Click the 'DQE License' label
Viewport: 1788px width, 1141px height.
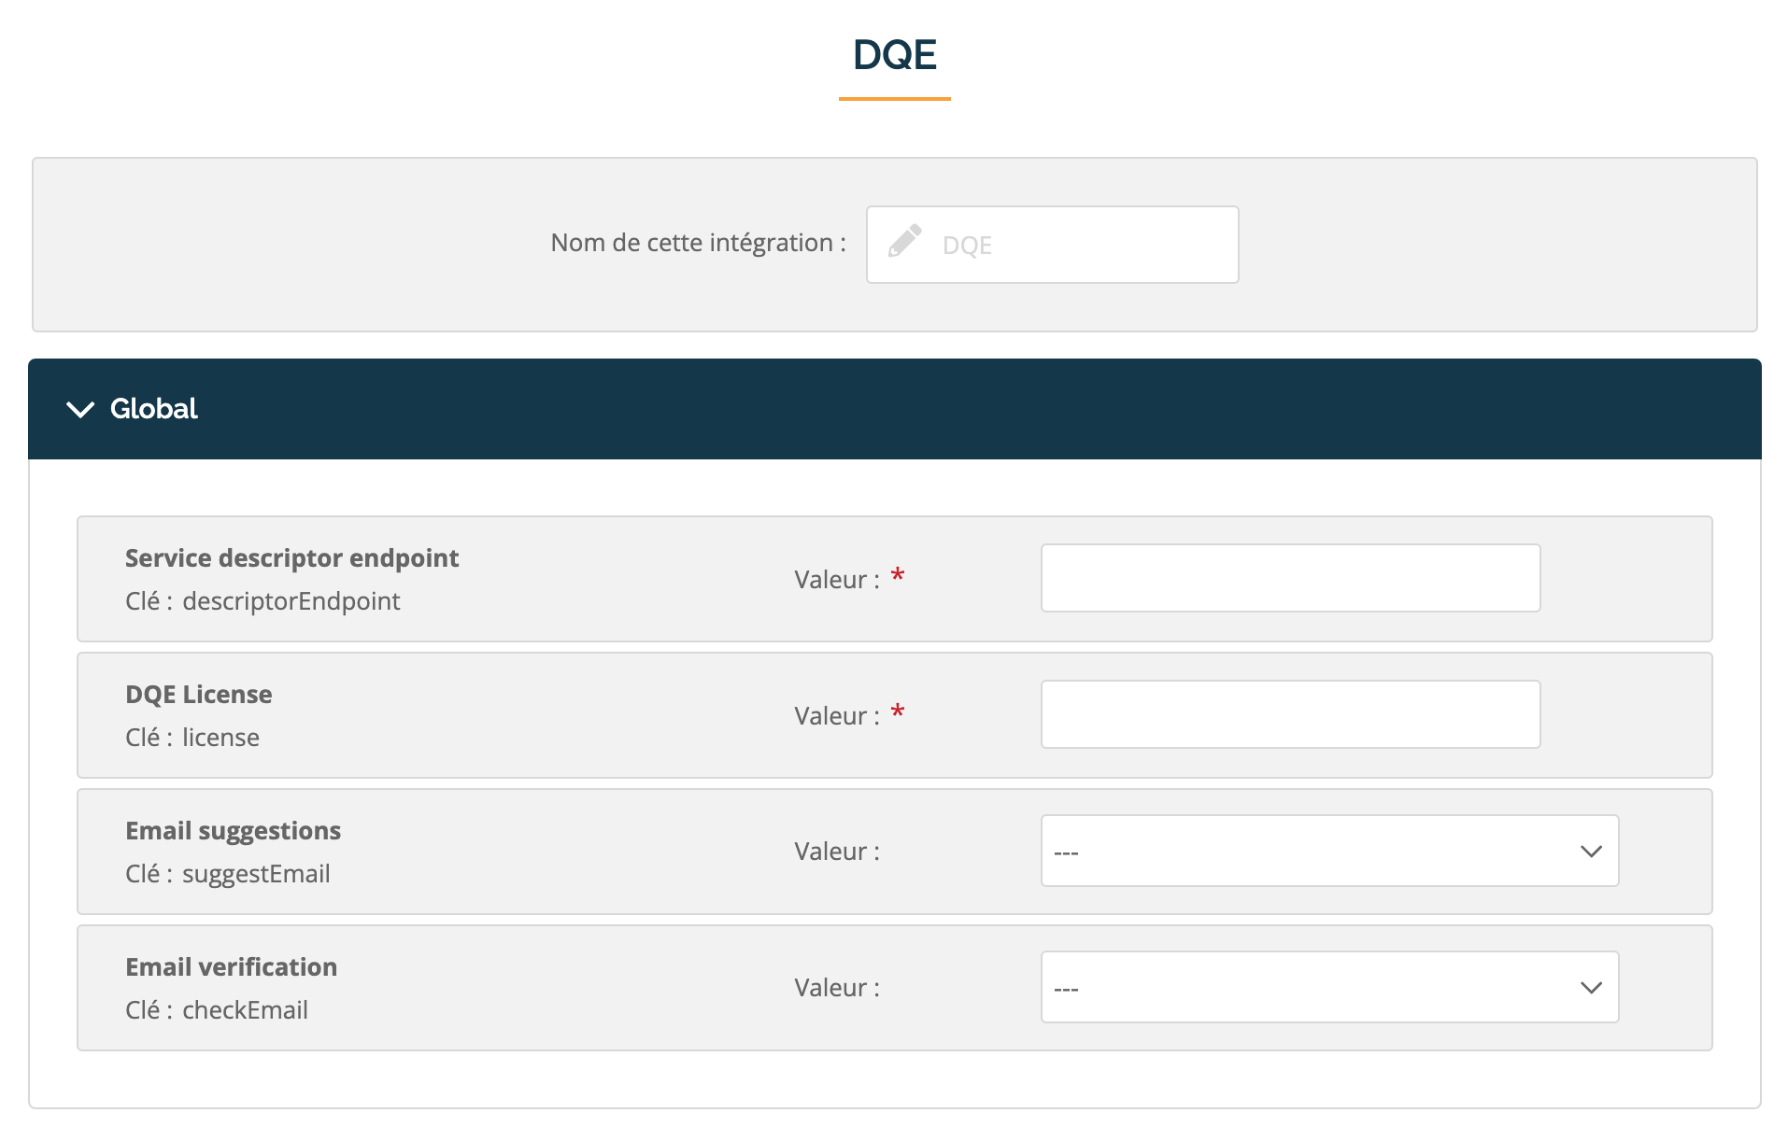199,695
